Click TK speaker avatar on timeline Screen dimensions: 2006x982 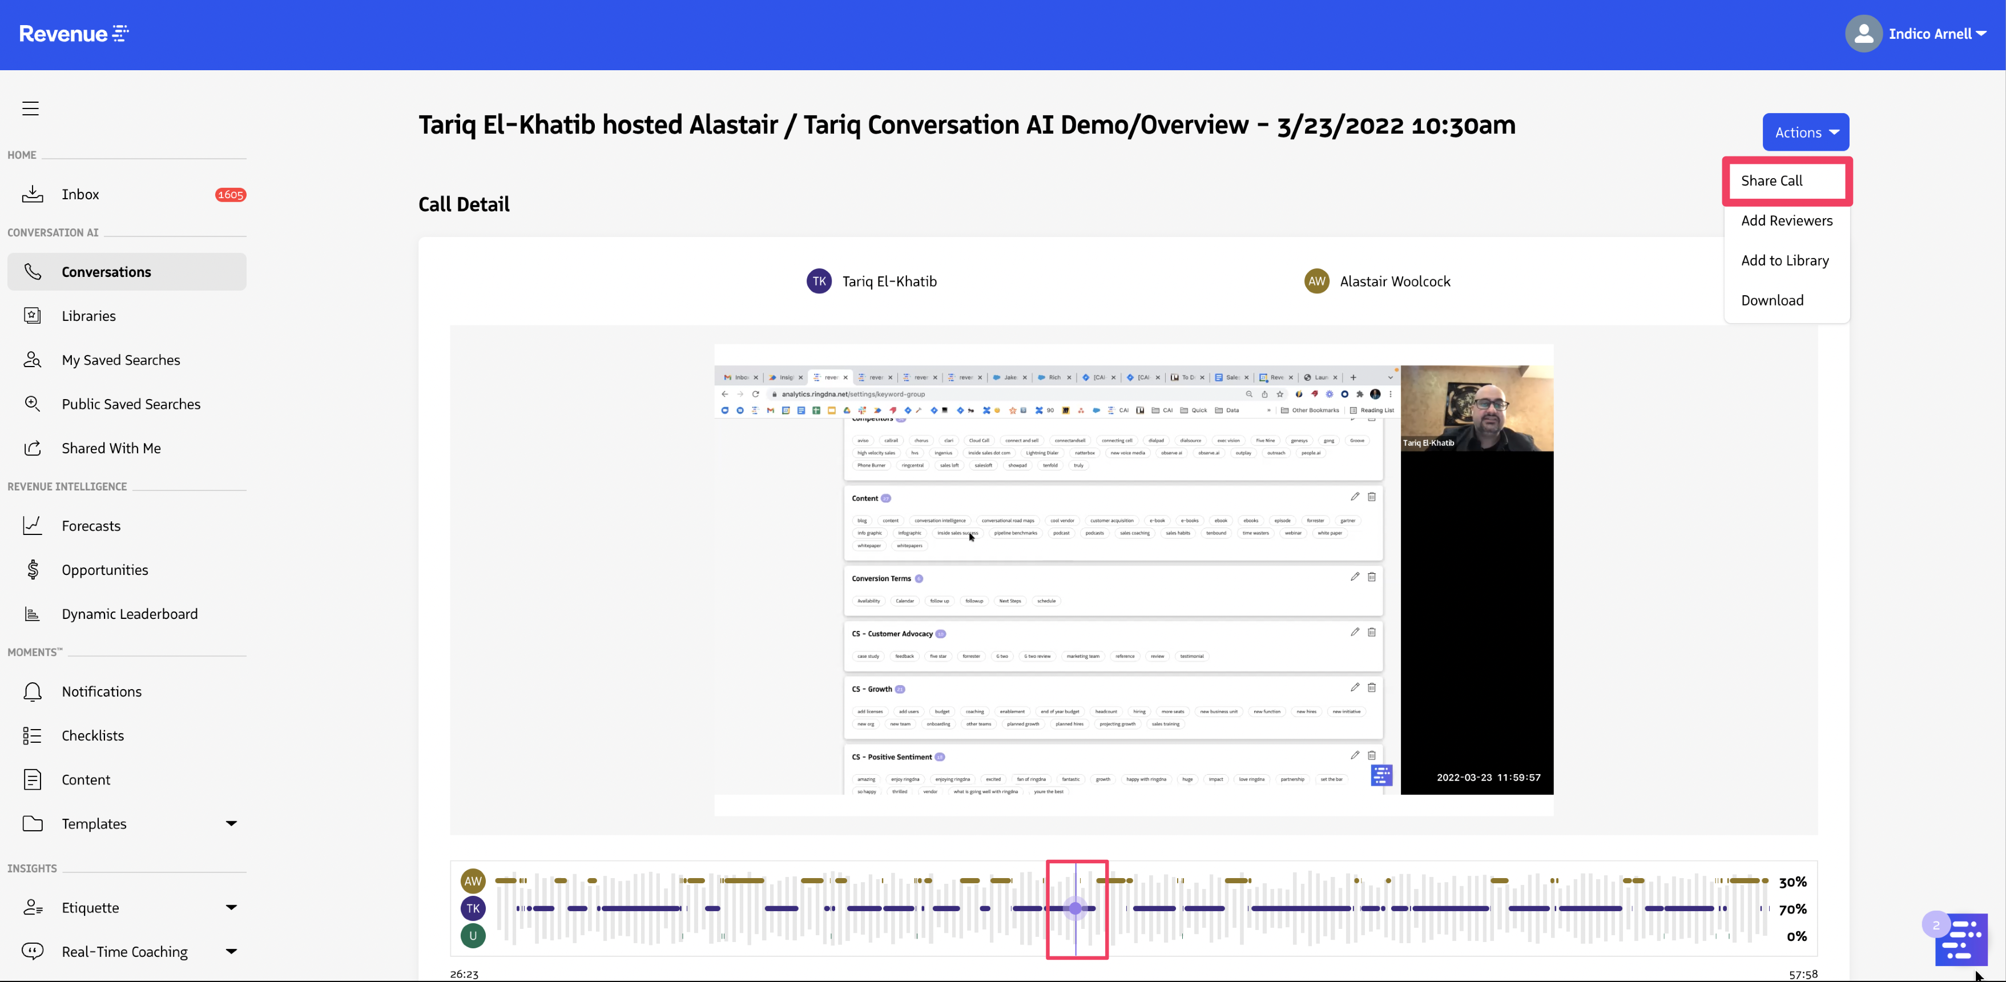tap(473, 908)
